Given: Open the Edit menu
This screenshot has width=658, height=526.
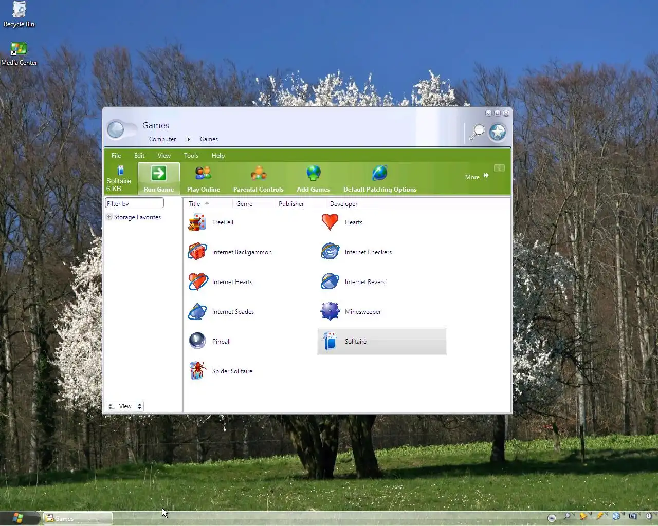Looking at the screenshot, I should click(x=139, y=156).
